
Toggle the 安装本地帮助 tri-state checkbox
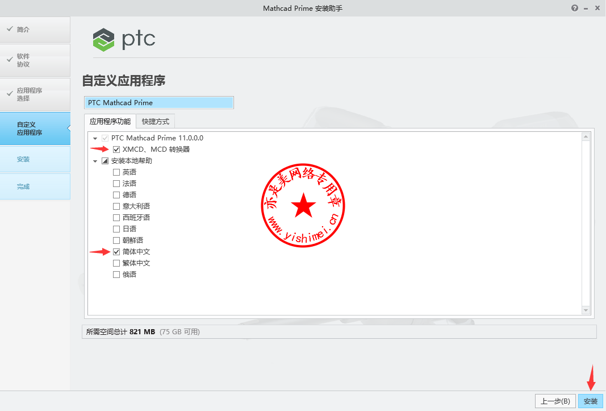click(105, 161)
